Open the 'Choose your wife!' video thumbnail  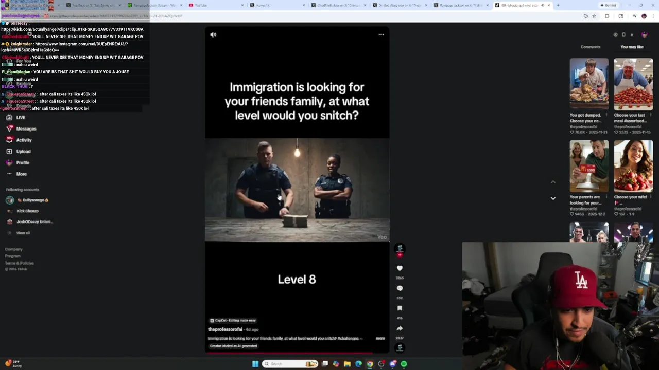point(633,166)
